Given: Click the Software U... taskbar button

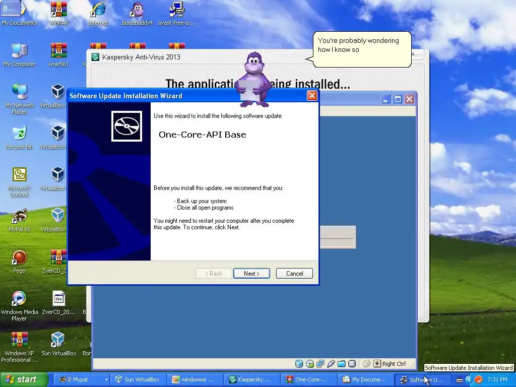Looking at the screenshot, I should [423, 379].
